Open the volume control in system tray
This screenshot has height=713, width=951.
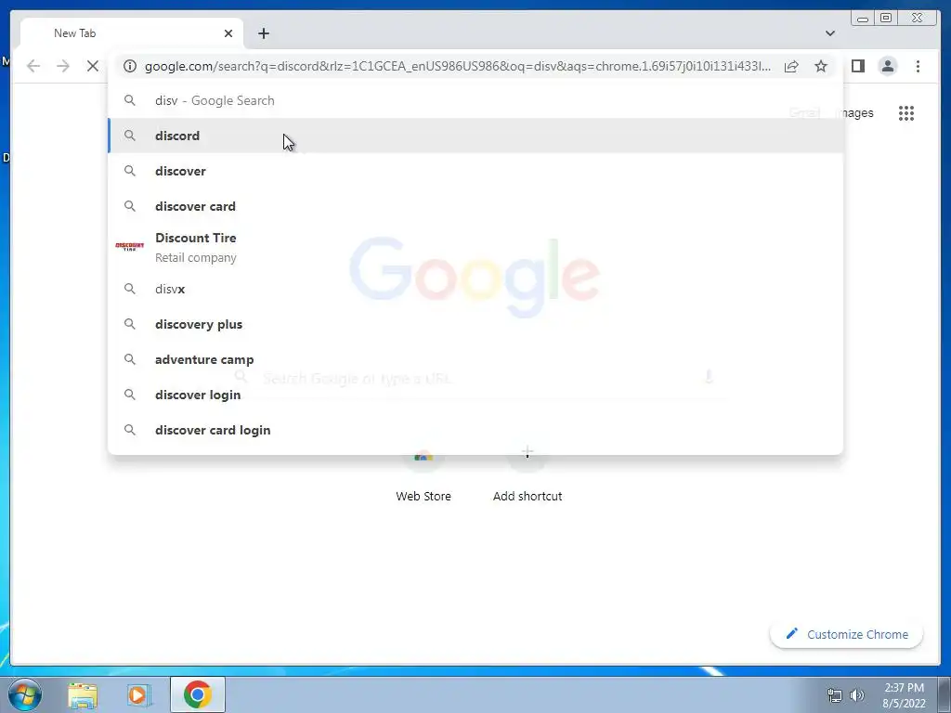point(857,695)
